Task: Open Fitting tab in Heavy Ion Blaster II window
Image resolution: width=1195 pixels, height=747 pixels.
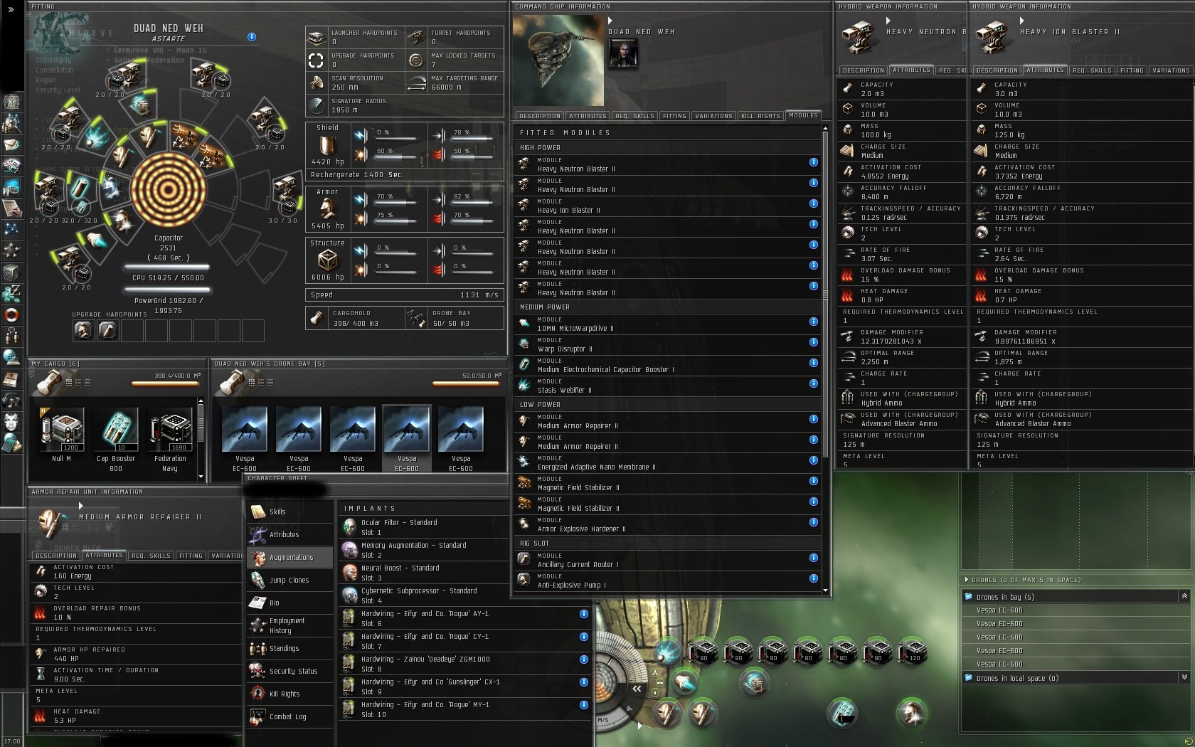Action: click(x=1132, y=70)
